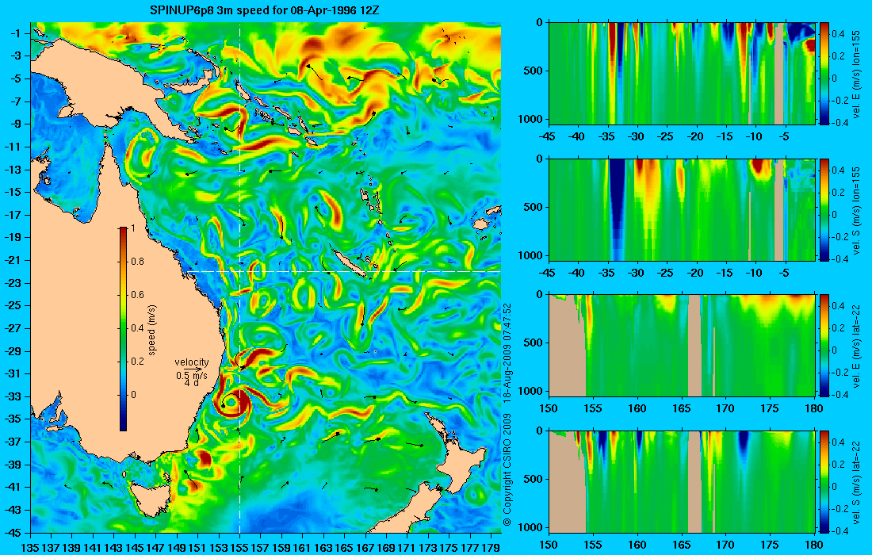Click the speed color bar inside the main map
Image resolution: width=872 pixels, height=555 pixels.
coord(123,329)
